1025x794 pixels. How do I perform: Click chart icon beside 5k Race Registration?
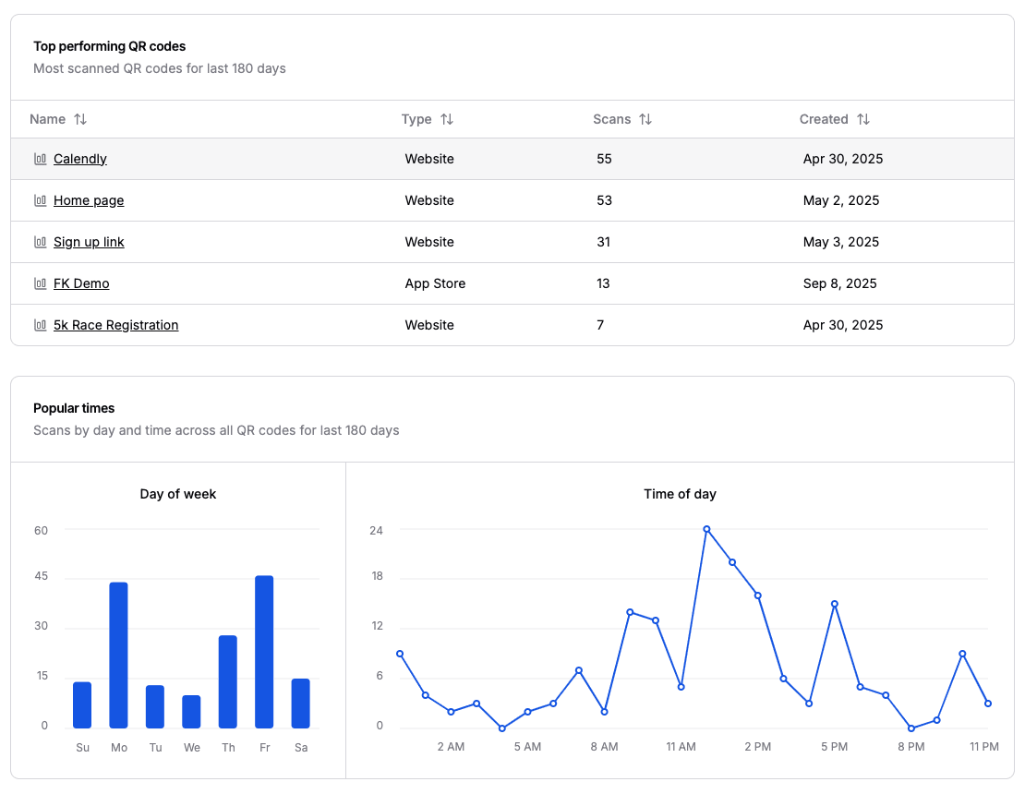point(40,325)
